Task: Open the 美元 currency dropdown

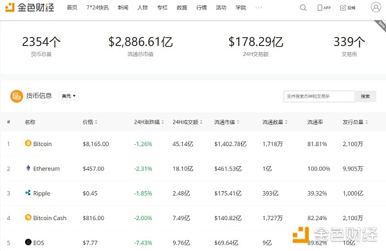Action: [x=69, y=96]
